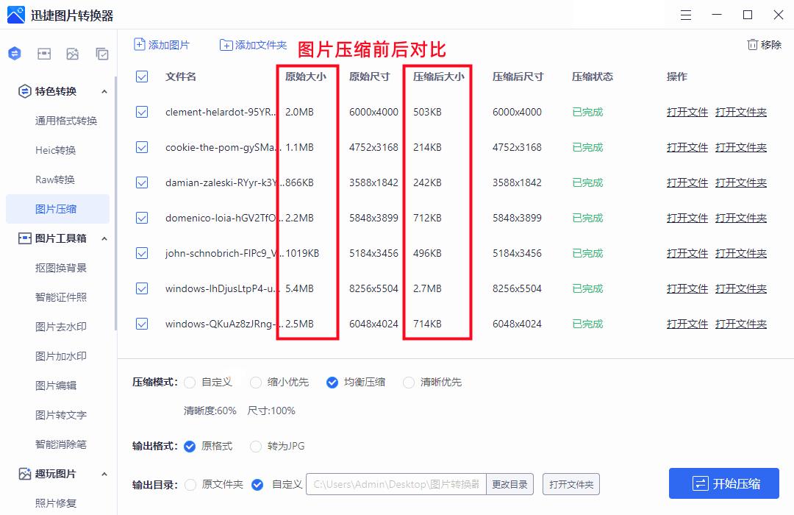Select the blue format conversion icon
This screenshot has width=794, height=515.
pyautogui.click(x=15, y=53)
